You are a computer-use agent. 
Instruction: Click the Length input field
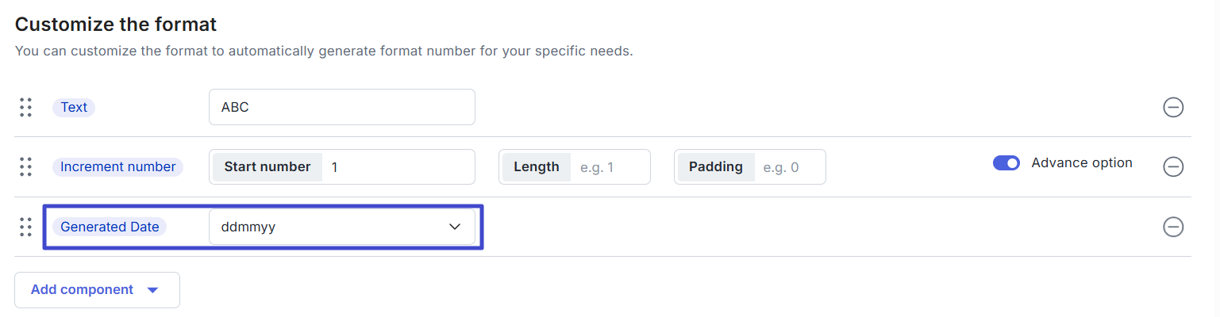[610, 167]
